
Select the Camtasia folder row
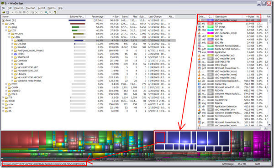click(x=89, y=61)
